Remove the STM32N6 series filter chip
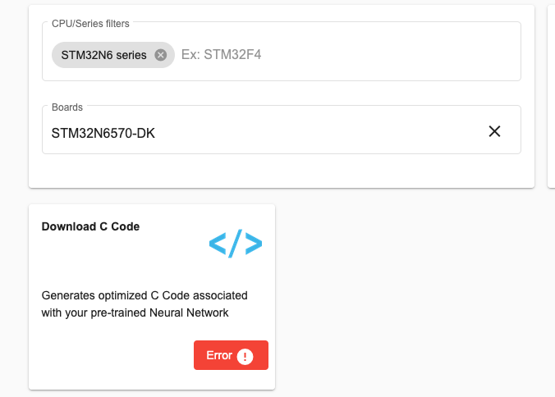This screenshot has width=555, height=397. pos(161,55)
